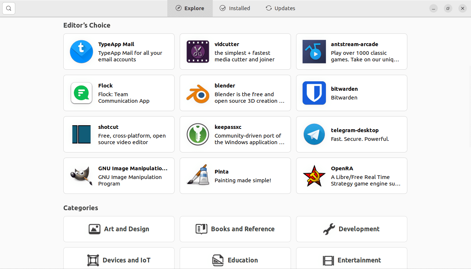The height and width of the screenshot is (269, 471).
Task: Click 'Play over 1000 classic games' description
Action: point(365,56)
